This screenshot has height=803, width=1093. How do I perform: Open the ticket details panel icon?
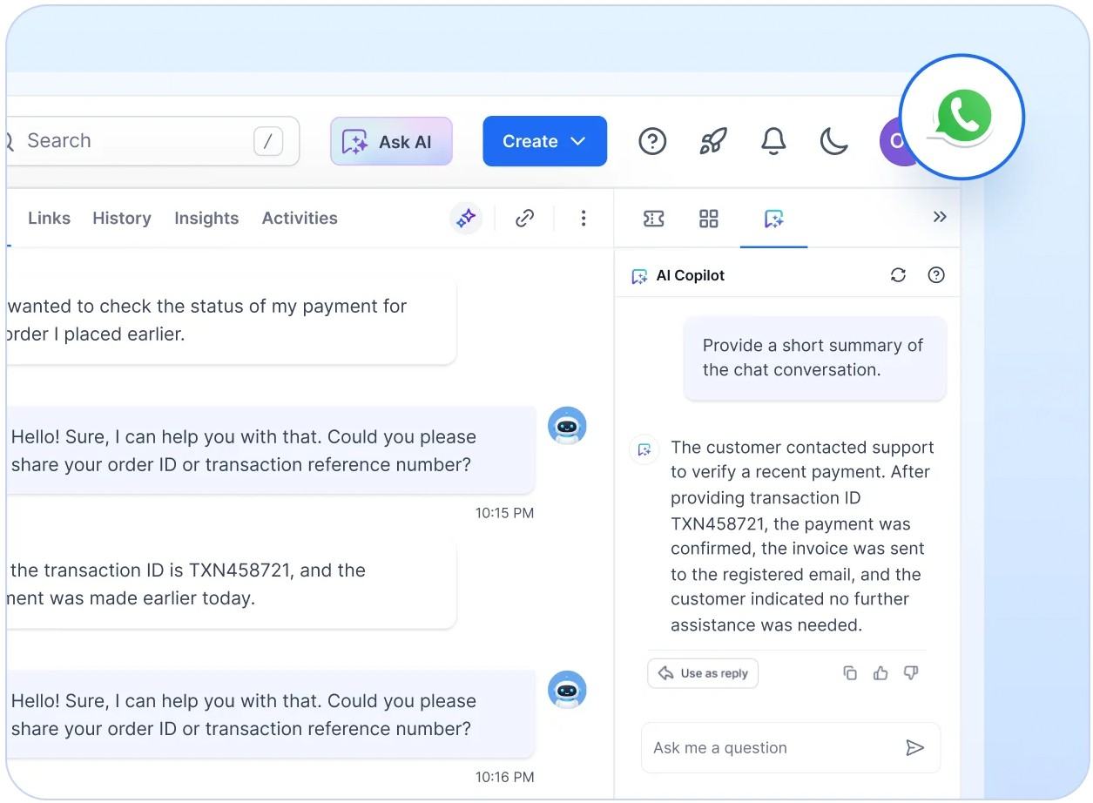654,218
